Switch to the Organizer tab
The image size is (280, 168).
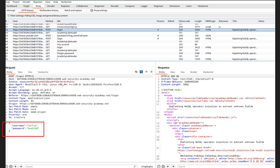tap(158, 6)
